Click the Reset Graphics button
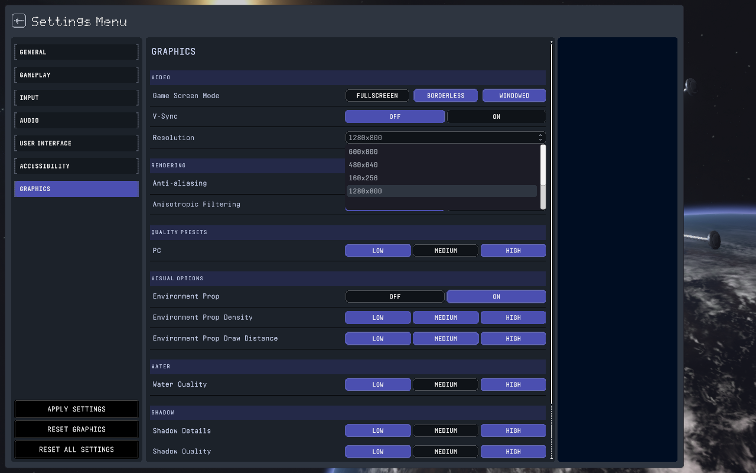 pyautogui.click(x=76, y=429)
